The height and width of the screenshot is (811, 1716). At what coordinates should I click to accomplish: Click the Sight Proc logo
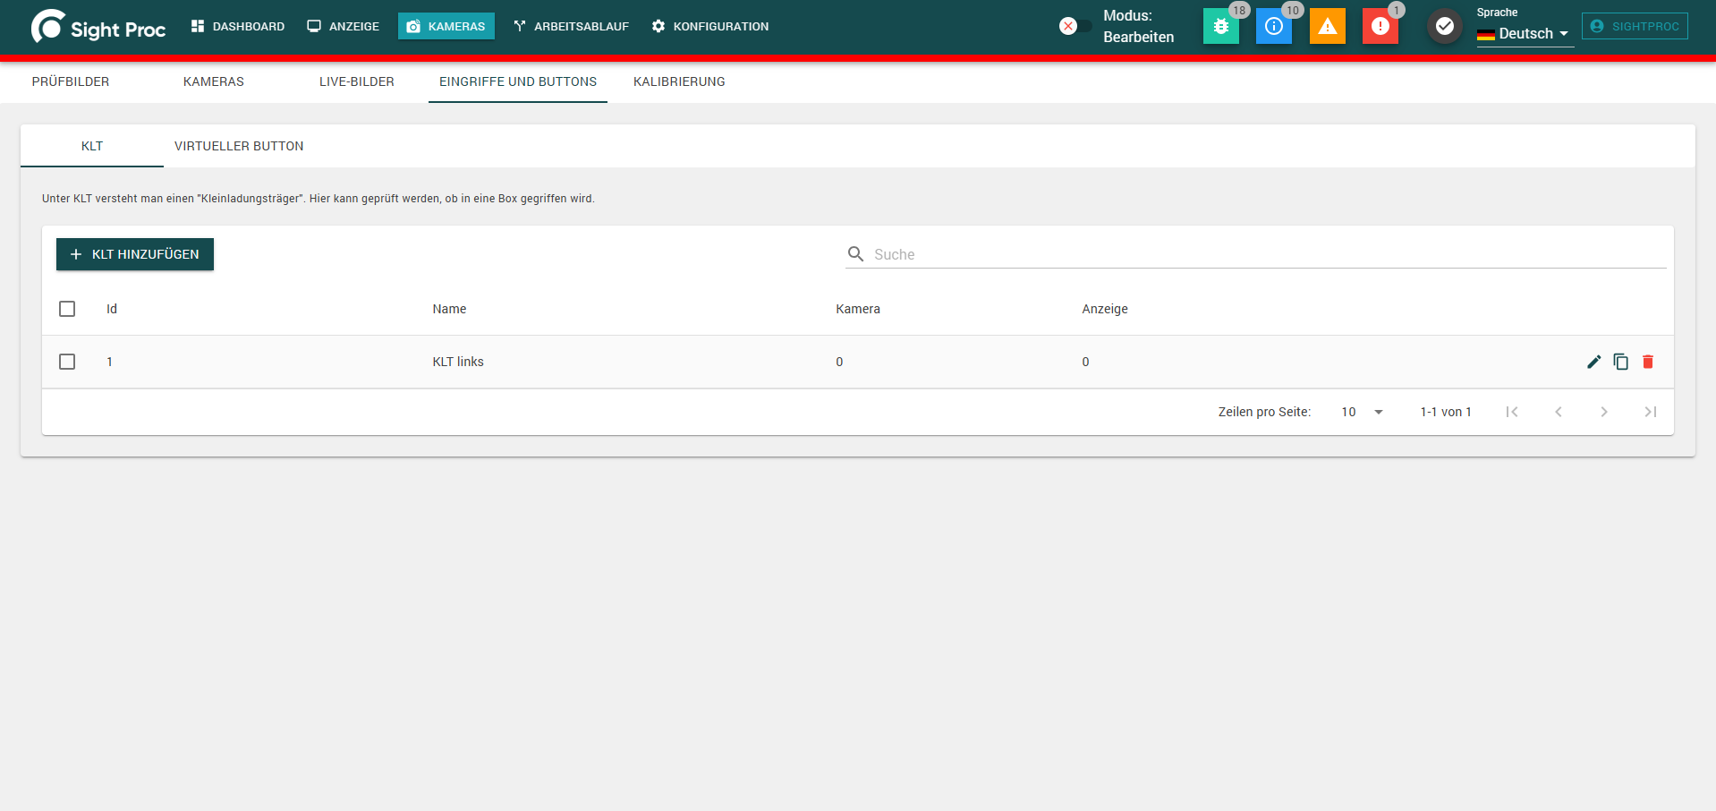98,27
